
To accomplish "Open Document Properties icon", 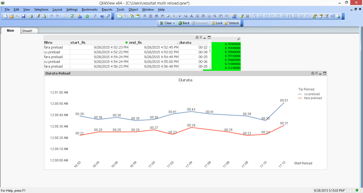I will [x=320, y=16].
